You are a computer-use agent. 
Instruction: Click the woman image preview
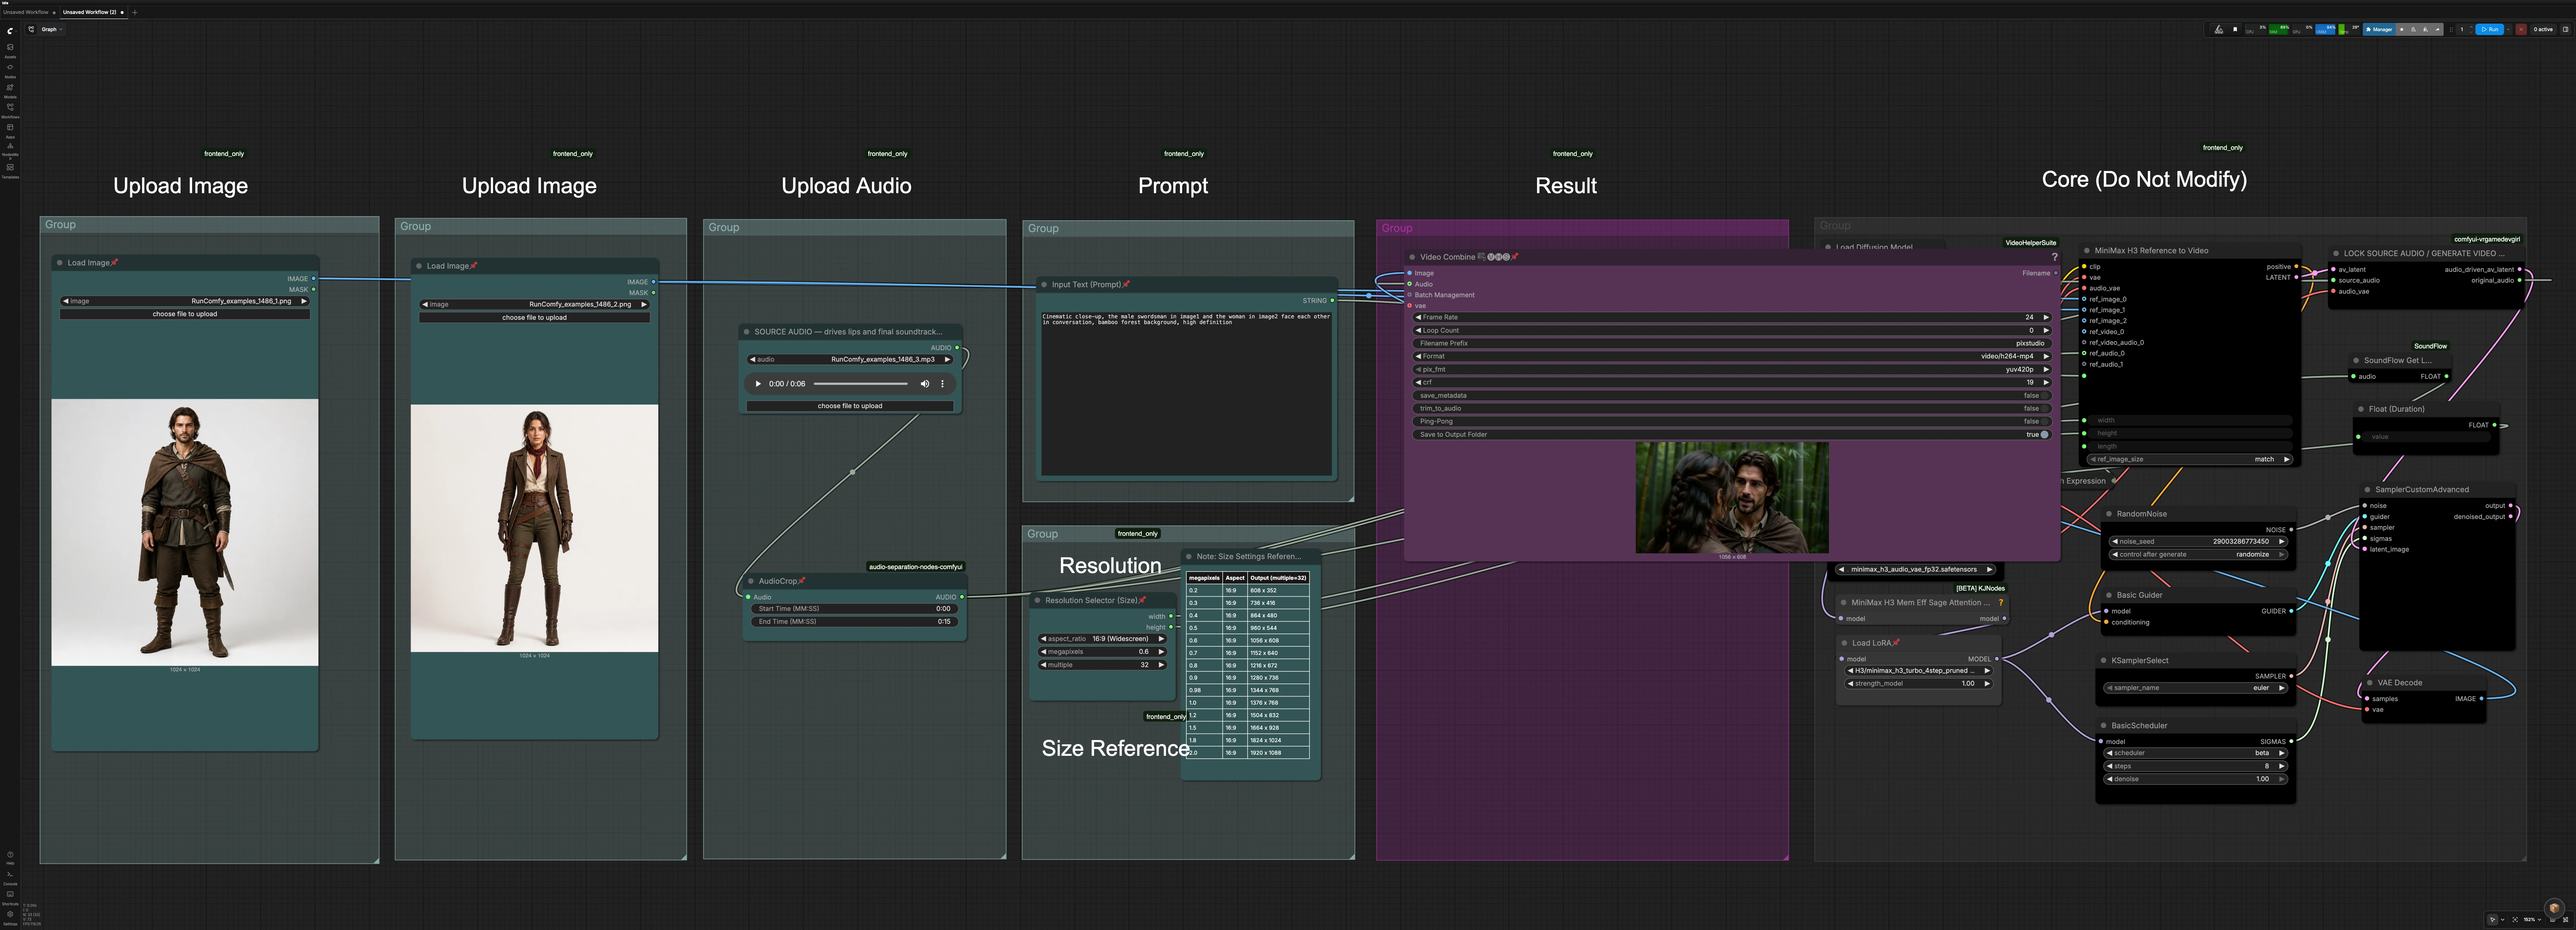534,528
